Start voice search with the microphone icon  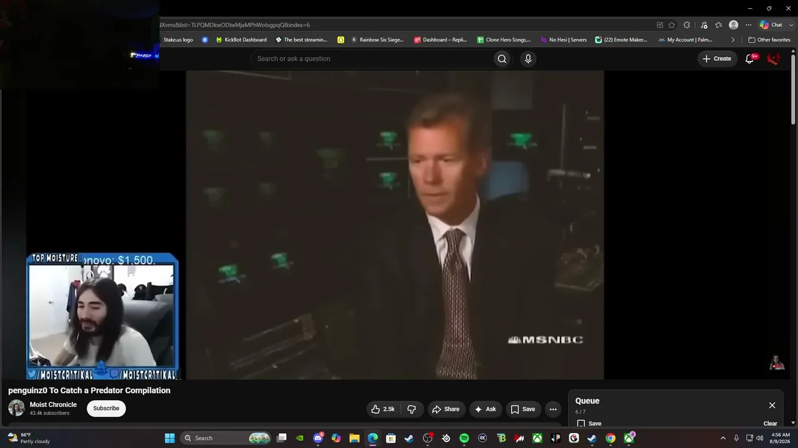point(528,58)
